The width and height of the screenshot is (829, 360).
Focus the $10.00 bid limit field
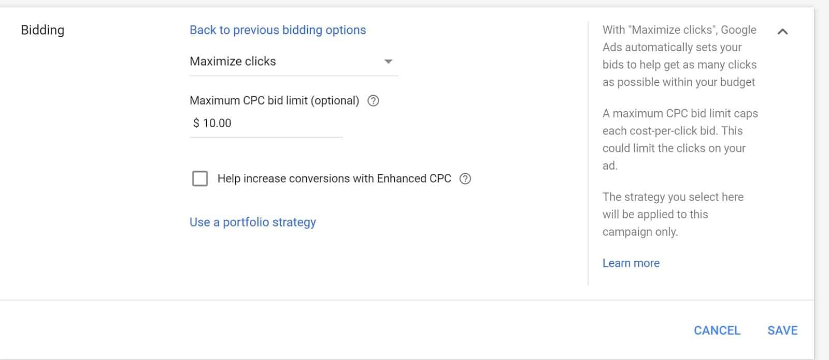click(x=266, y=124)
